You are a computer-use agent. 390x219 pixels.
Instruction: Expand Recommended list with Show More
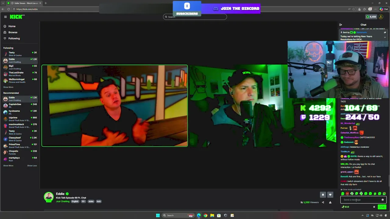click(x=8, y=165)
